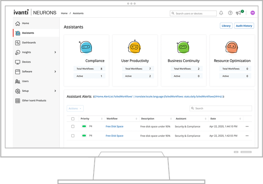Click the notifications bell icon
The width and height of the screenshot is (263, 184).
[221, 13]
